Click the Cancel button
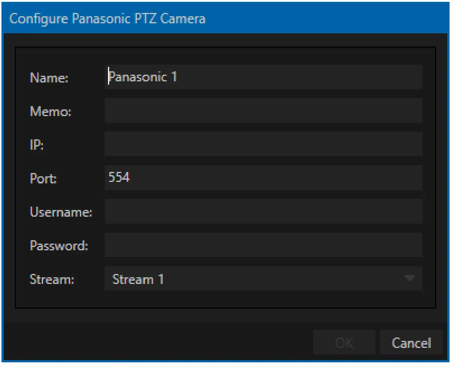 [411, 342]
